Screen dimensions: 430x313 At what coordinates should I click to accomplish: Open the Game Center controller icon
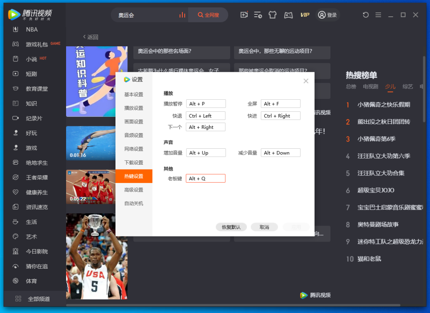pyautogui.click(x=288, y=14)
